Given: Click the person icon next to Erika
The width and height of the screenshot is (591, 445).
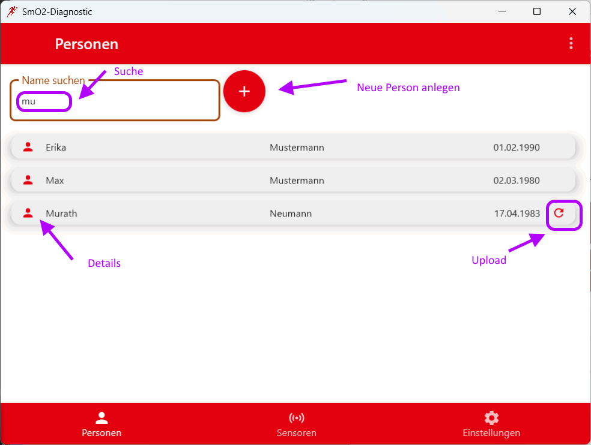Looking at the screenshot, I should click(28, 147).
